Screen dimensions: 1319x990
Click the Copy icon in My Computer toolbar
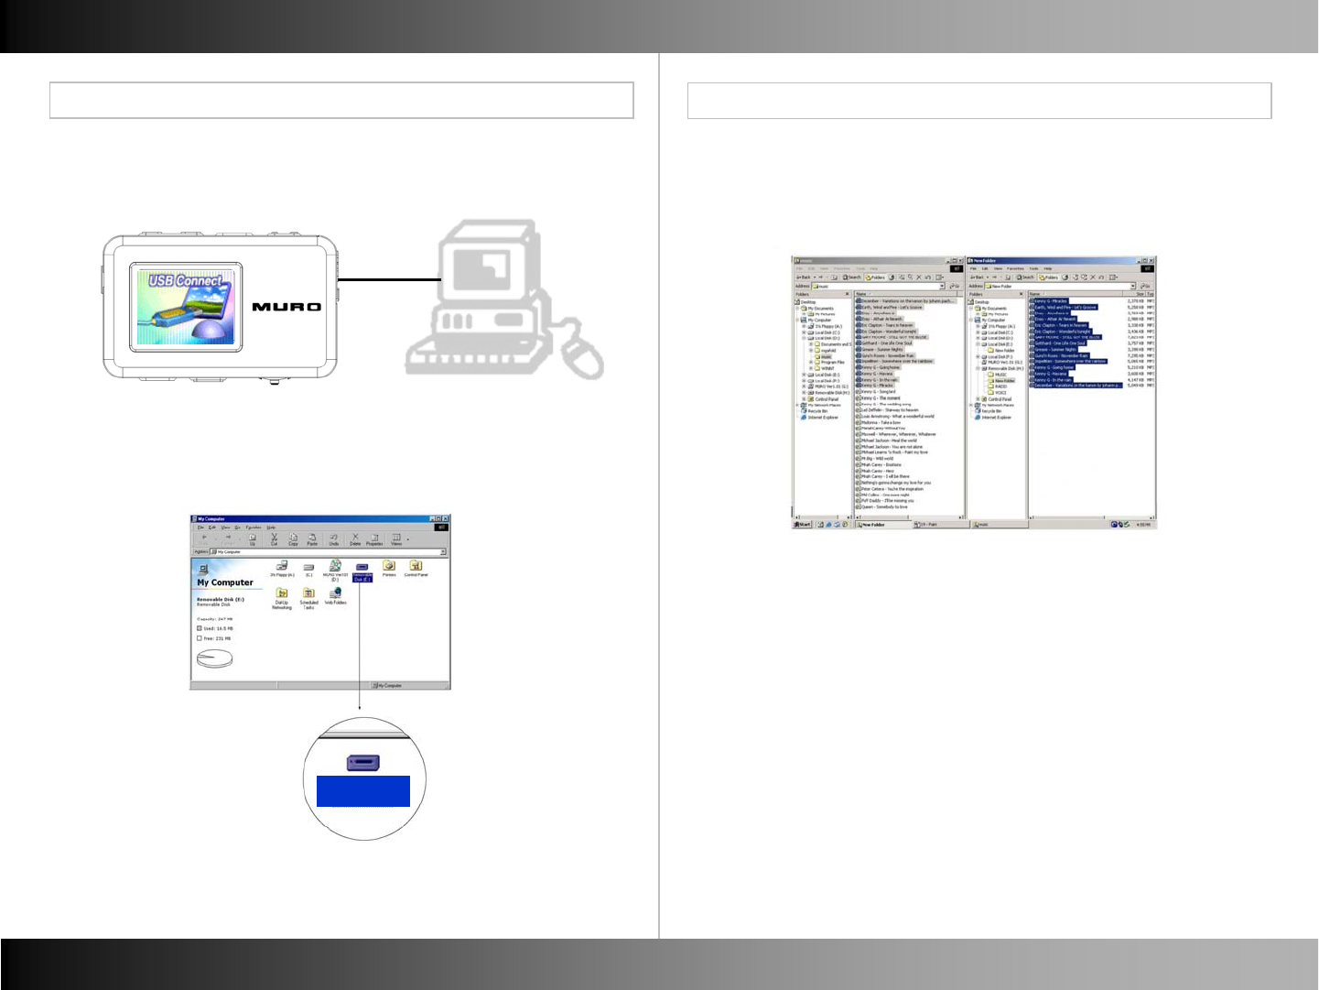click(x=293, y=539)
